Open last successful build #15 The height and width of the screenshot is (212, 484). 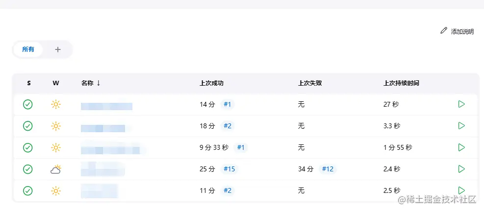pyautogui.click(x=229, y=169)
